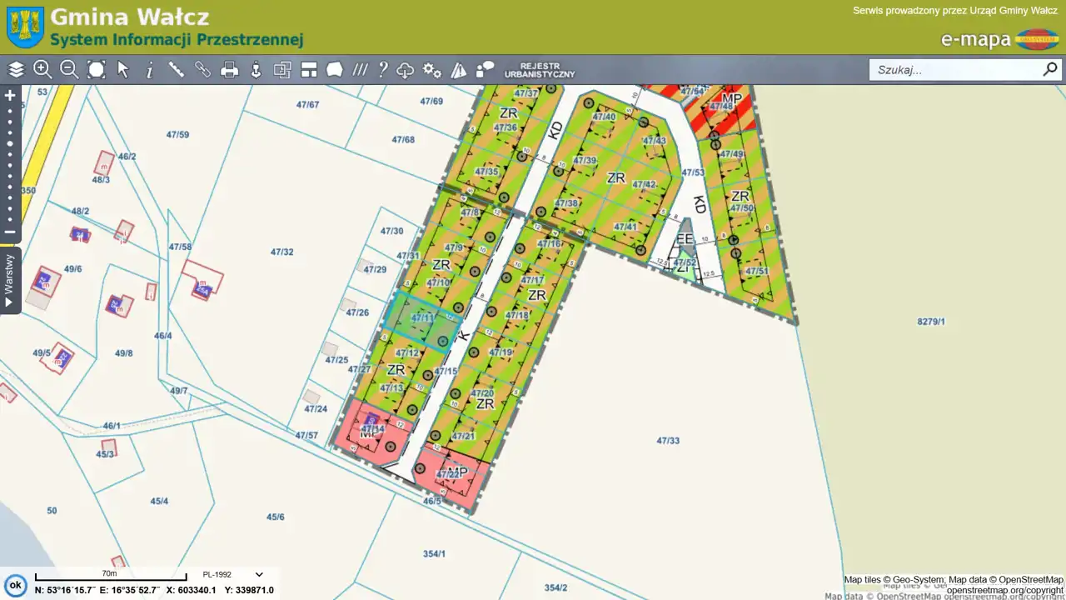Choose the object information 'i' tool
Image resolution: width=1066 pixels, height=600 pixels.
point(150,70)
